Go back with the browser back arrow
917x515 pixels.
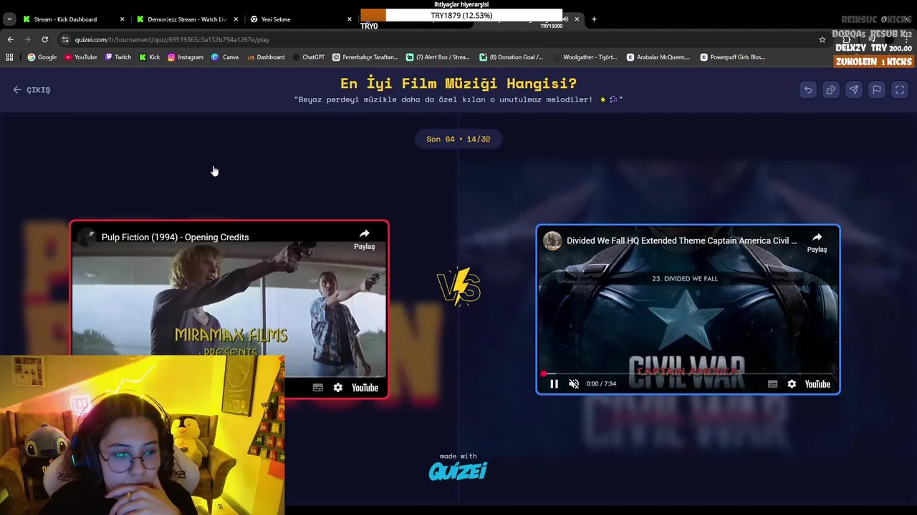10,39
